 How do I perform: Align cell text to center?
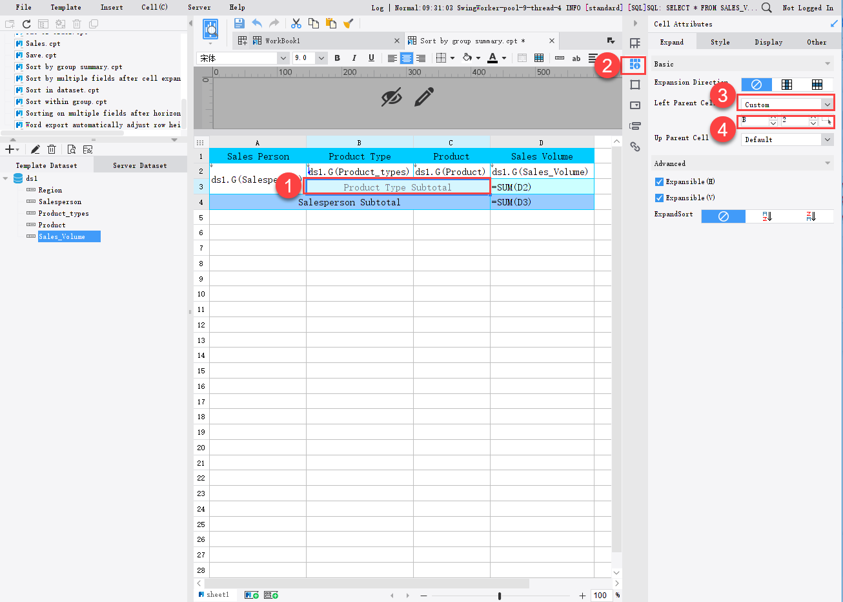tap(406, 58)
